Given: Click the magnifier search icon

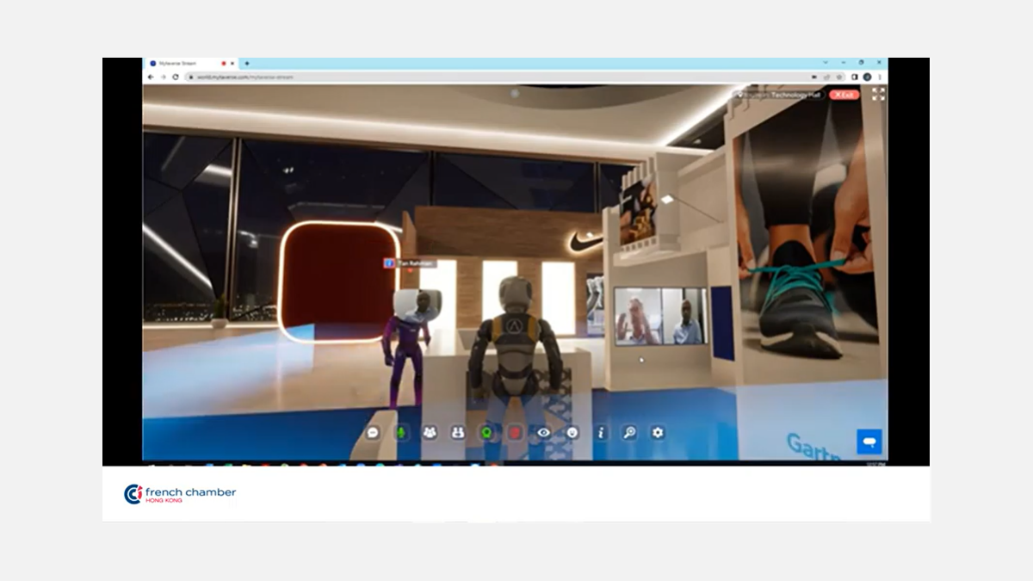Looking at the screenshot, I should [629, 433].
